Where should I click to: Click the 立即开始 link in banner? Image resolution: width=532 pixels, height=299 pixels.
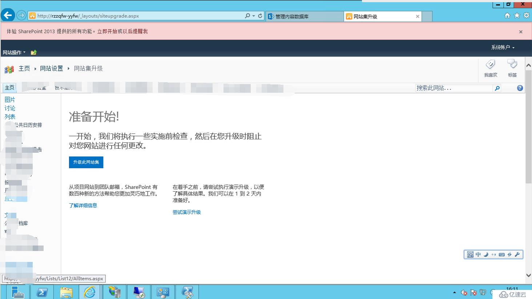(107, 31)
